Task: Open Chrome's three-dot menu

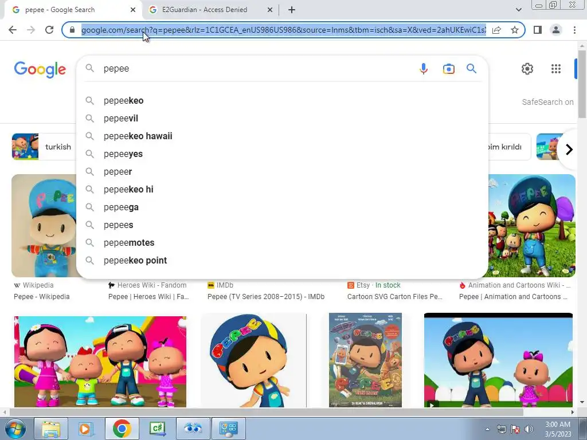Action: click(574, 30)
